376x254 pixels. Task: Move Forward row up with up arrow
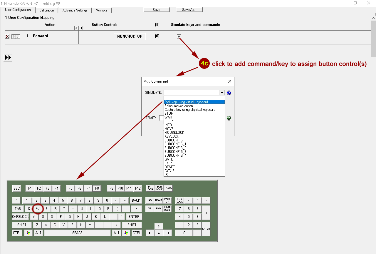tap(14, 37)
